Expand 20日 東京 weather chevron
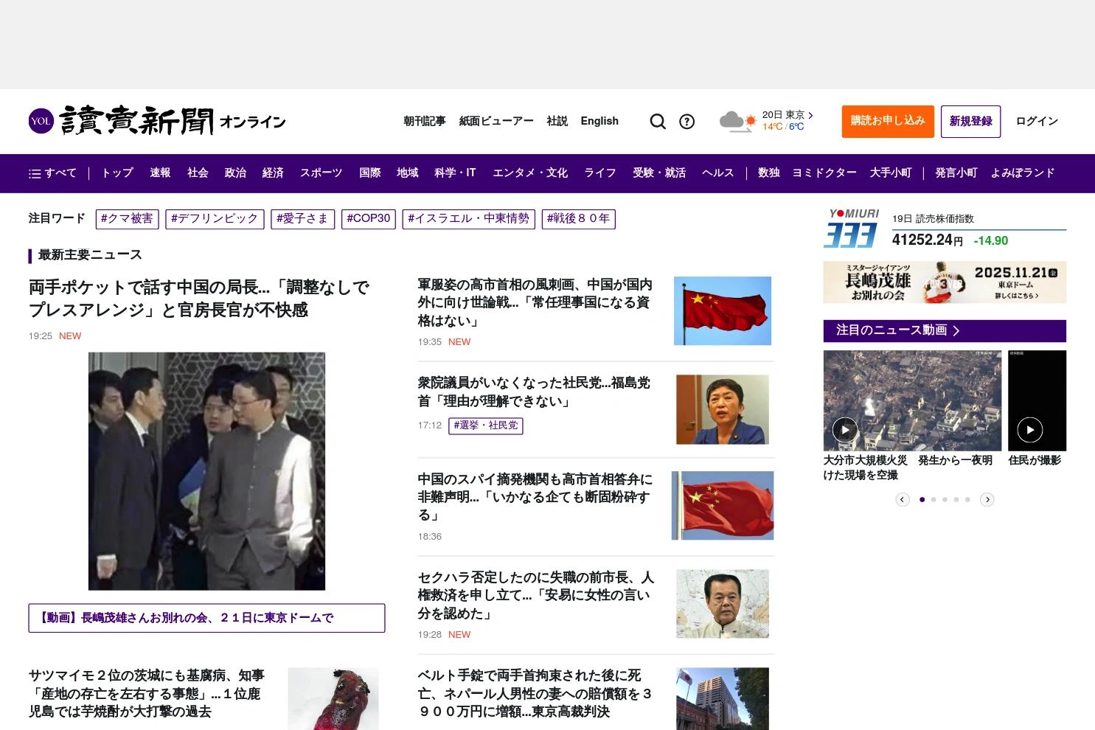This screenshot has height=730, width=1095. [810, 115]
